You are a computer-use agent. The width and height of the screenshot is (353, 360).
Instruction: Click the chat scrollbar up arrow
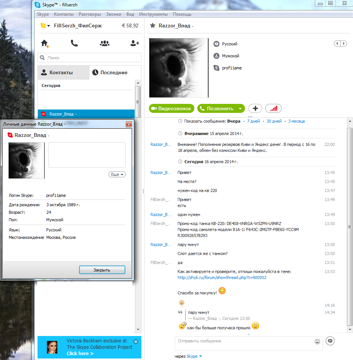350,121
